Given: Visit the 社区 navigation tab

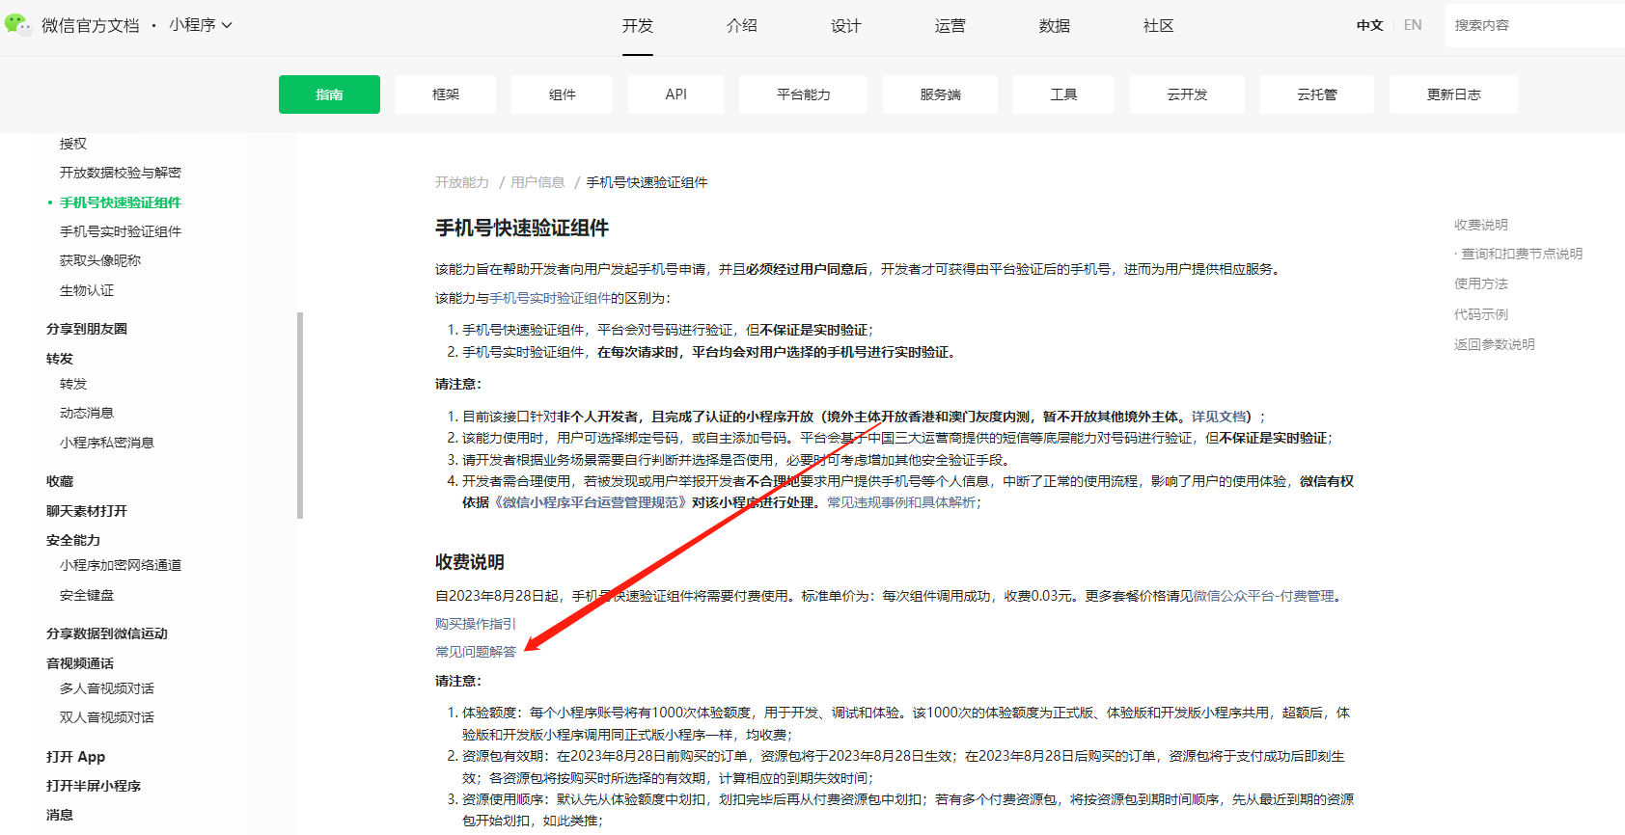Looking at the screenshot, I should [1159, 26].
